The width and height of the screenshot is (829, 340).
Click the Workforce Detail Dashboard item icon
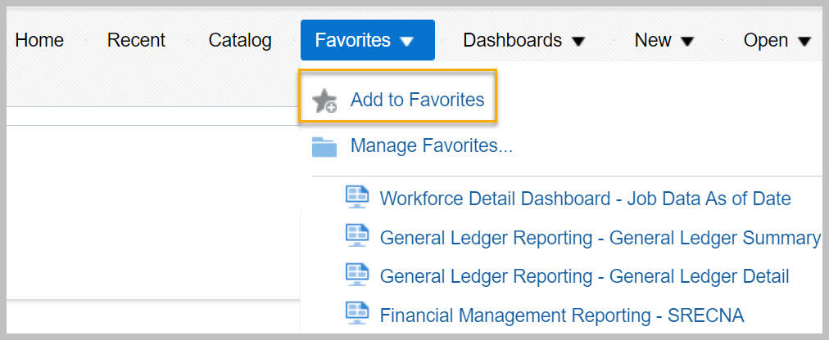click(x=357, y=197)
